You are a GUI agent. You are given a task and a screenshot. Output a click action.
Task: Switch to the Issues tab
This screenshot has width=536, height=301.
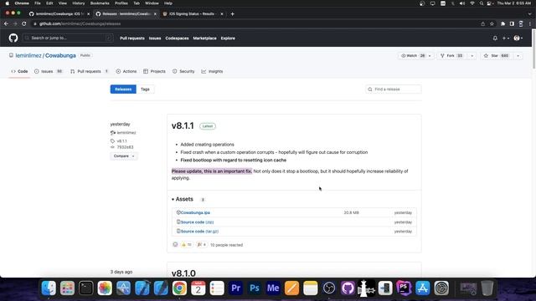49,71
